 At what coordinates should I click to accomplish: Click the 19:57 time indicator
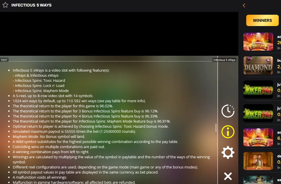pos(4,60)
